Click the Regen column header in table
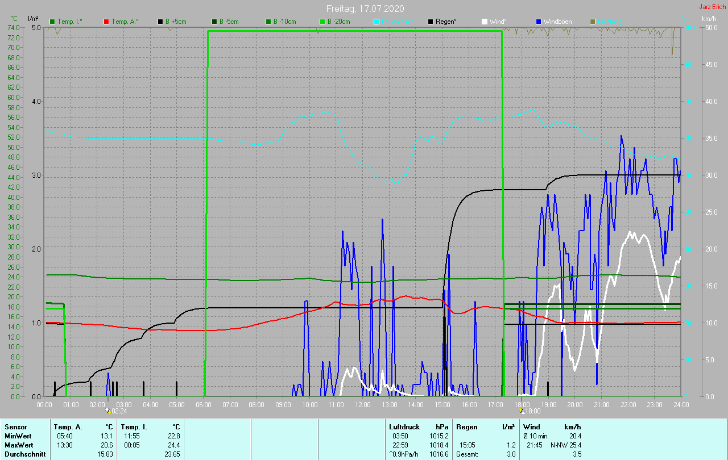The height and width of the screenshot is (460, 728). click(466, 426)
